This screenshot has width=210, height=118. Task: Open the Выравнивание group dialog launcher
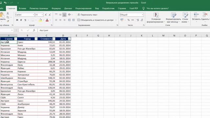pos(117,25)
